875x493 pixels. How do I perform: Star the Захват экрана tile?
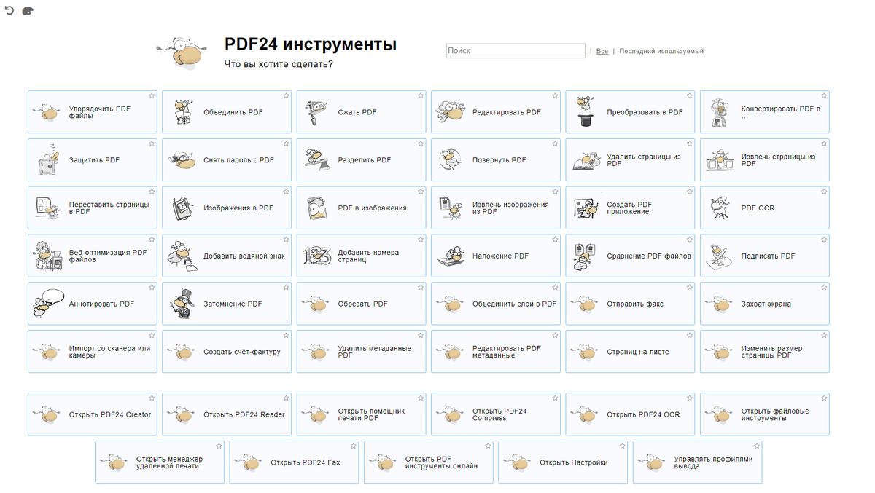(x=824, y=288)
